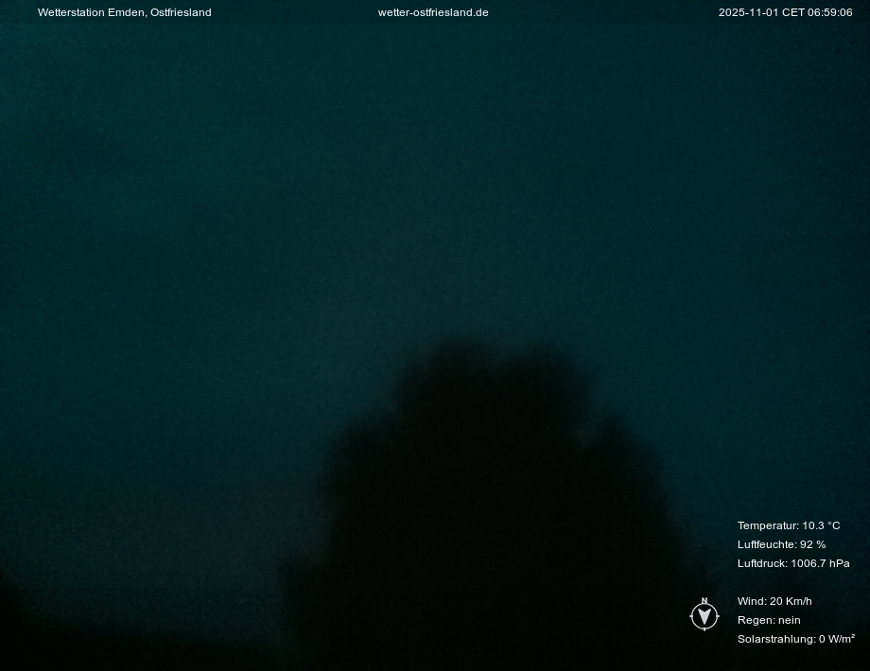Select the 0 W/m² solar radiation value
The height and width of the screenshot is (671, 870).
point(837,639)
